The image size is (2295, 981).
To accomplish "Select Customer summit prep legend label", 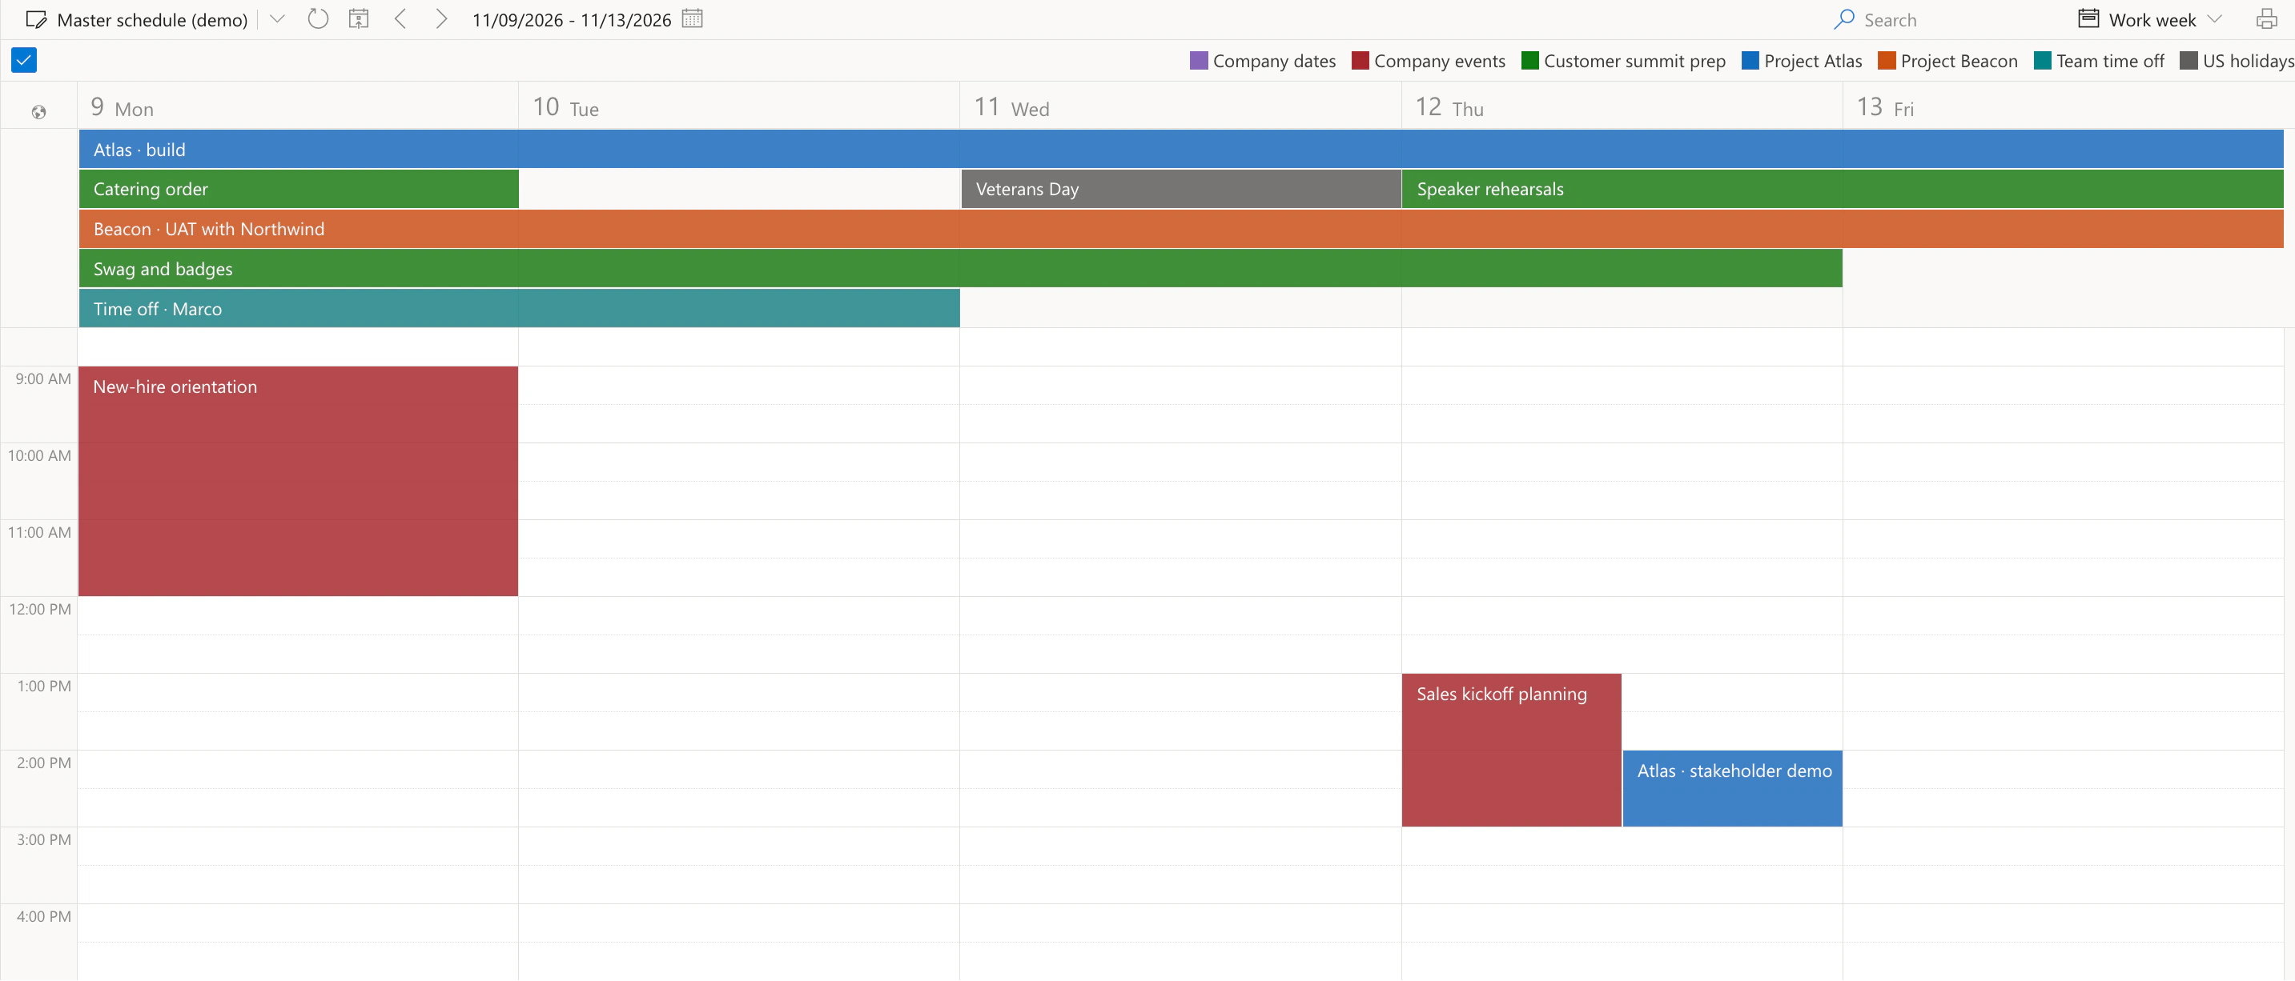I will (1634, 61).
